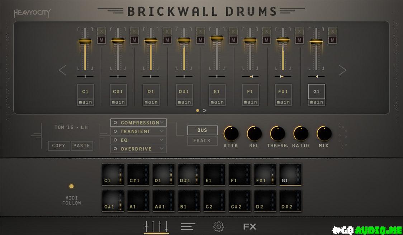Select the C1 channel label

[x=85, y=91]
